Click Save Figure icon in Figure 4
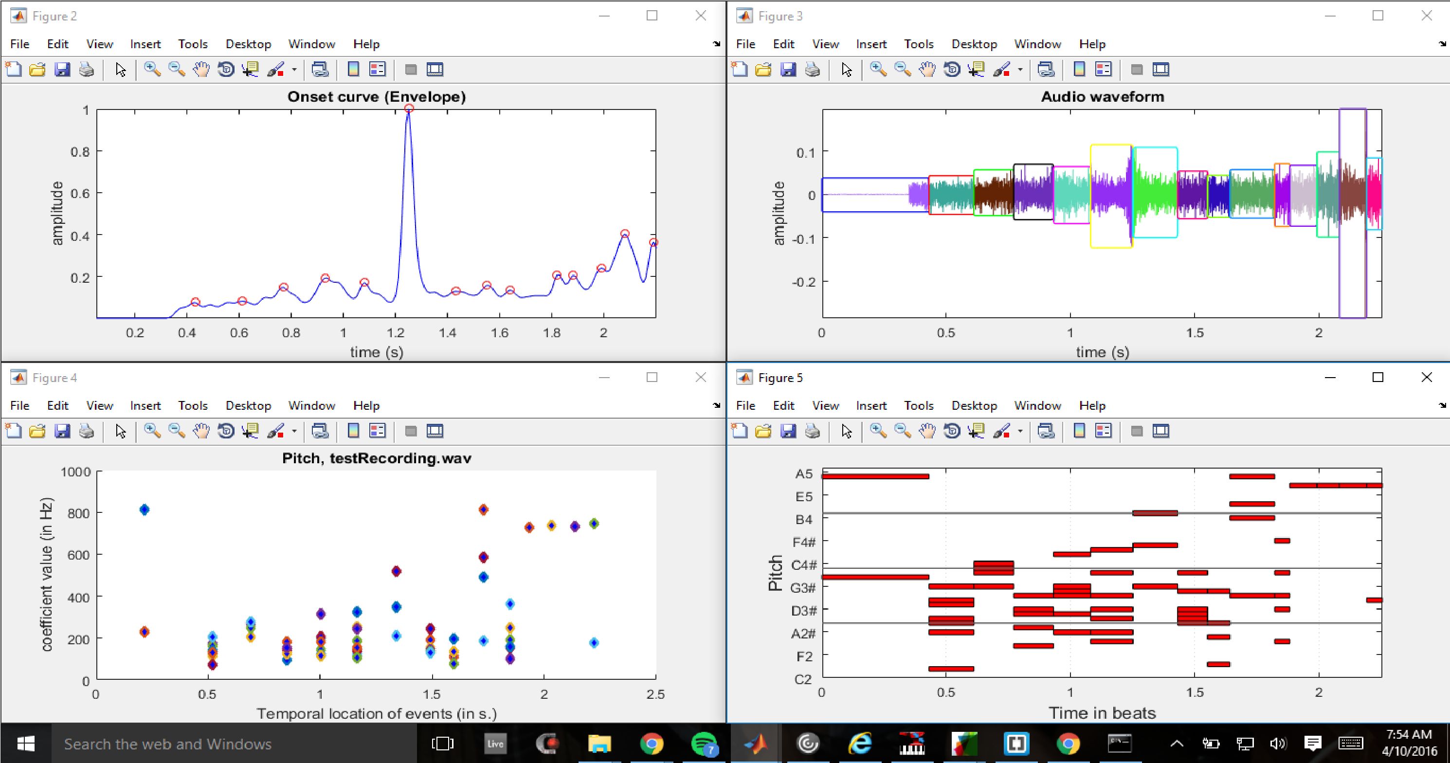The height and width of the screenshot is (763, 1450). pyautogui.click(x=62, y=431)
